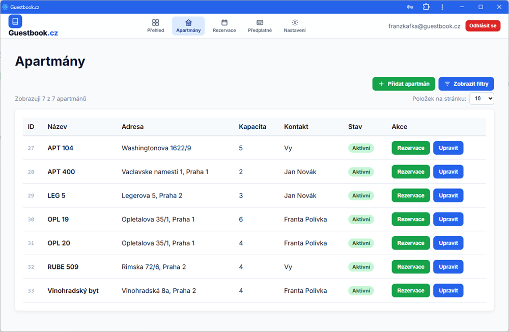
Task: Click address Rimska 72/6, Praha 2
Action: point(154,267)
